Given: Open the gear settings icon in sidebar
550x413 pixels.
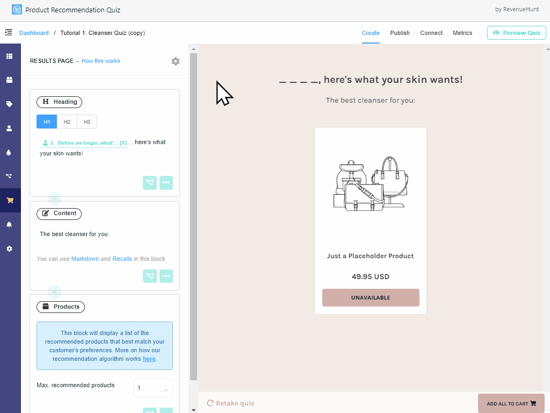Looking at the screenshot, I should 10,248.
